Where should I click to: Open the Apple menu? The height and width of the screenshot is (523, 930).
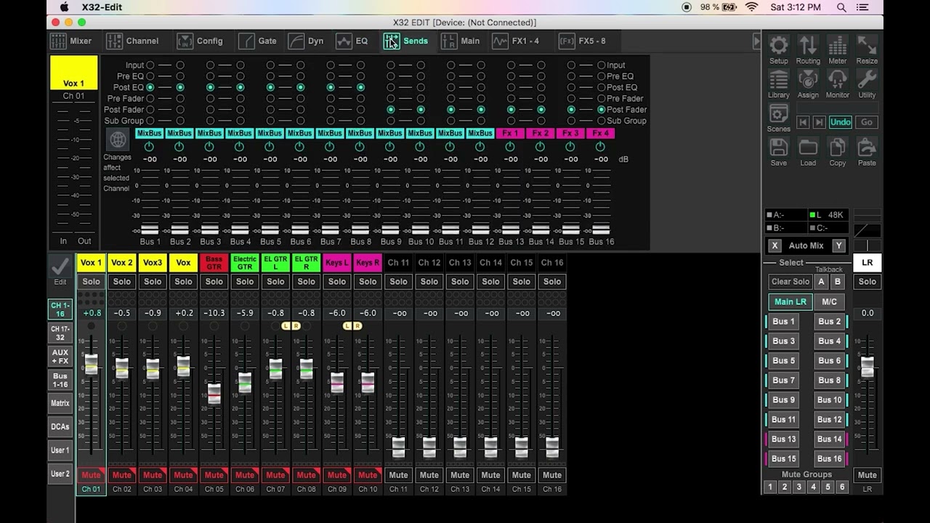pyautogui.click(x=64, y=7)
